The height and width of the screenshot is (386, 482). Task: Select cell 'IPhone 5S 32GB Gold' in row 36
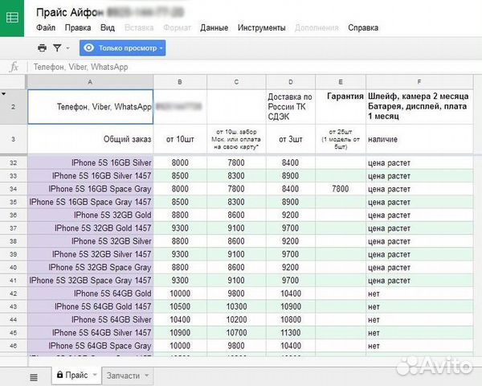(x=90, y=216)
